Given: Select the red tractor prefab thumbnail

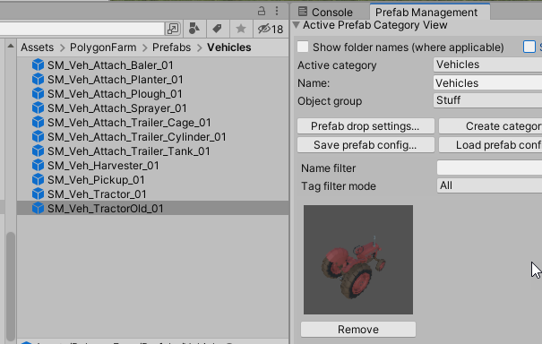Looking at the screenshot, I should [358, 260].
